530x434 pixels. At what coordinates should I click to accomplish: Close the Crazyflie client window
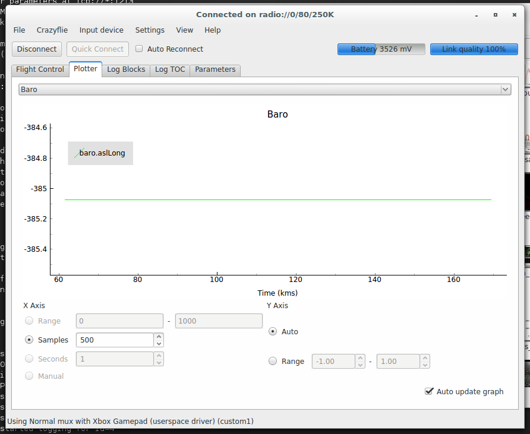(x=513, y=14)
